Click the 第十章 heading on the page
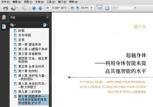Image resolution: width=153 pixels, height=107 pixels. click(x=140, y=27)
